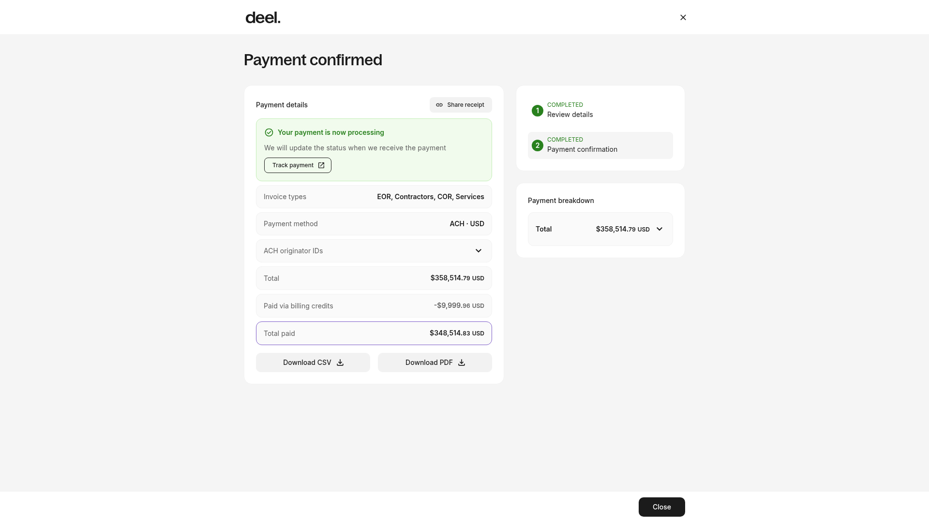Image resolution: width=929 pixels, height=522 pixels.
Task: Click the Share receipt button
Action: tap(461, 105)
